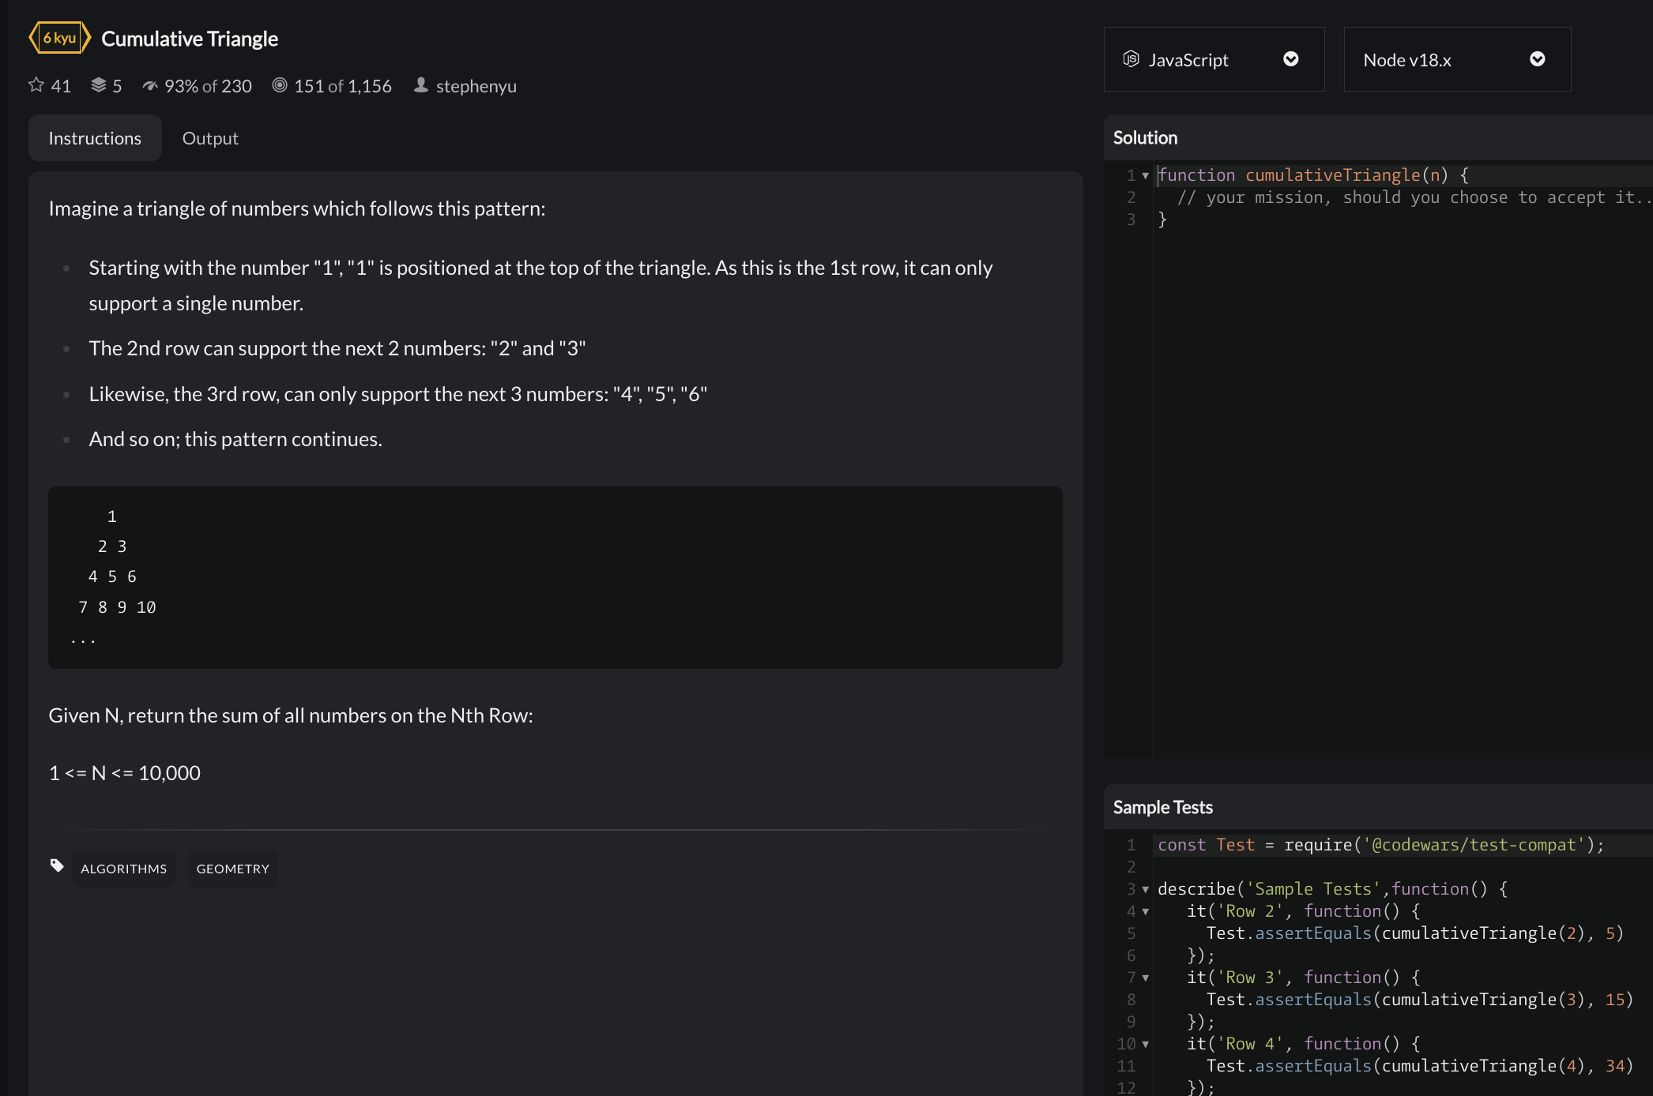Click the author user icon

421,84
